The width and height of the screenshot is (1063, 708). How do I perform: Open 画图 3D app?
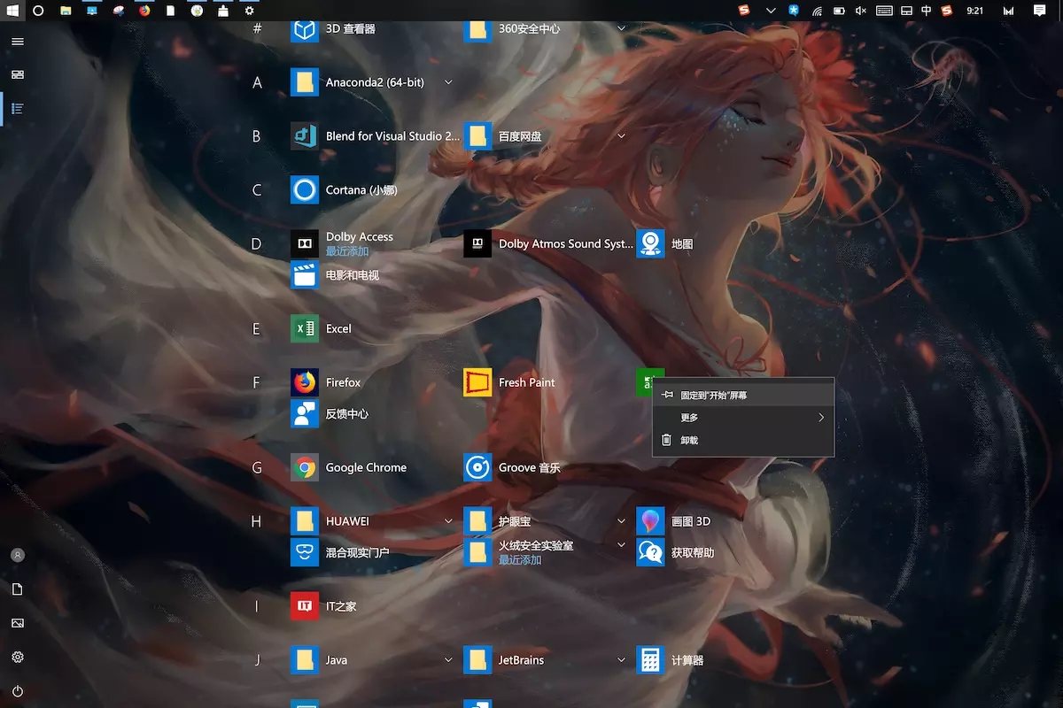click(673, 521)
